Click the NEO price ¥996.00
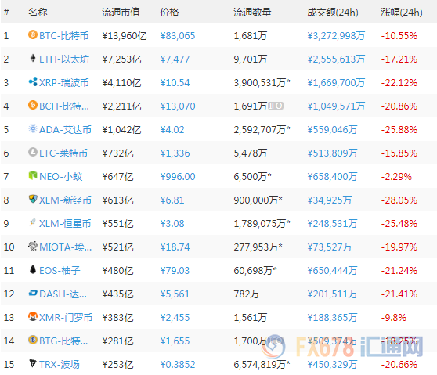Viewport: 437px width, 375px height. 178,176
